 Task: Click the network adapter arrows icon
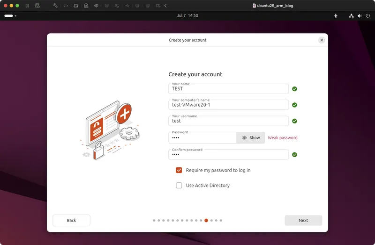66,6
